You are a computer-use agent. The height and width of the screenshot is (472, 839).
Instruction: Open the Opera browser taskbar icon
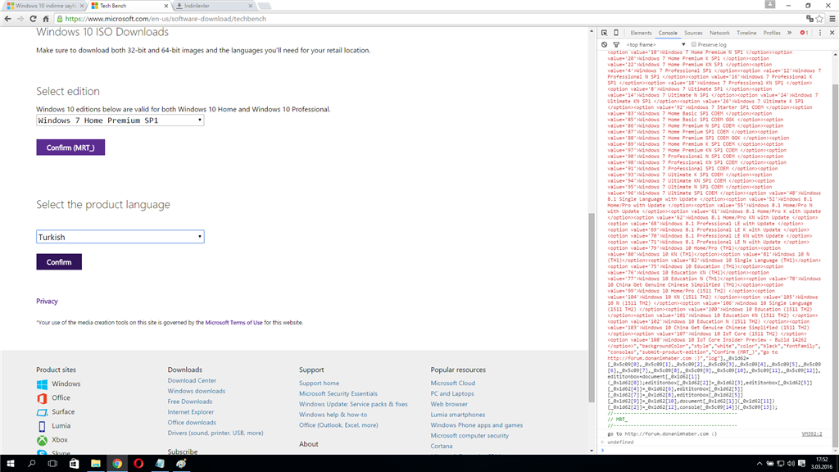tap(138, 464)
